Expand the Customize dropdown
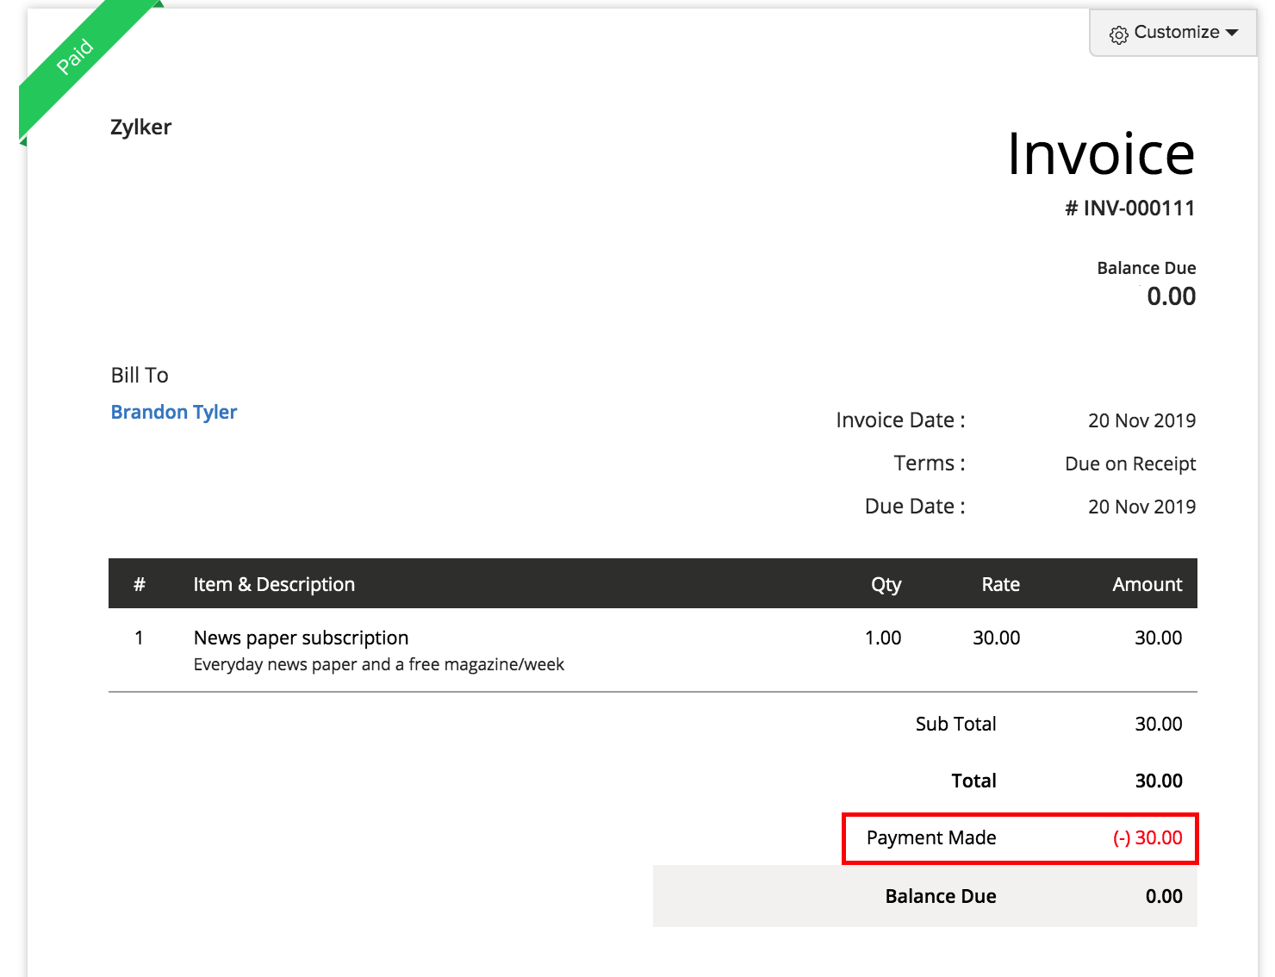 pyautogui.click(x=1234, y=33)
